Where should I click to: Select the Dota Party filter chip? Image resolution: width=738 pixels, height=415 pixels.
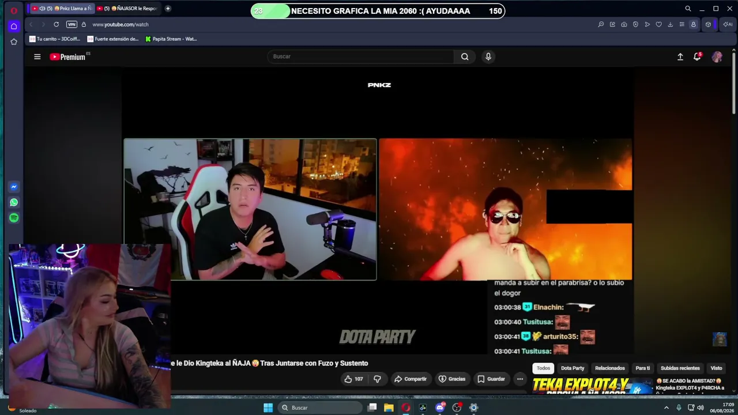(573, 368)
